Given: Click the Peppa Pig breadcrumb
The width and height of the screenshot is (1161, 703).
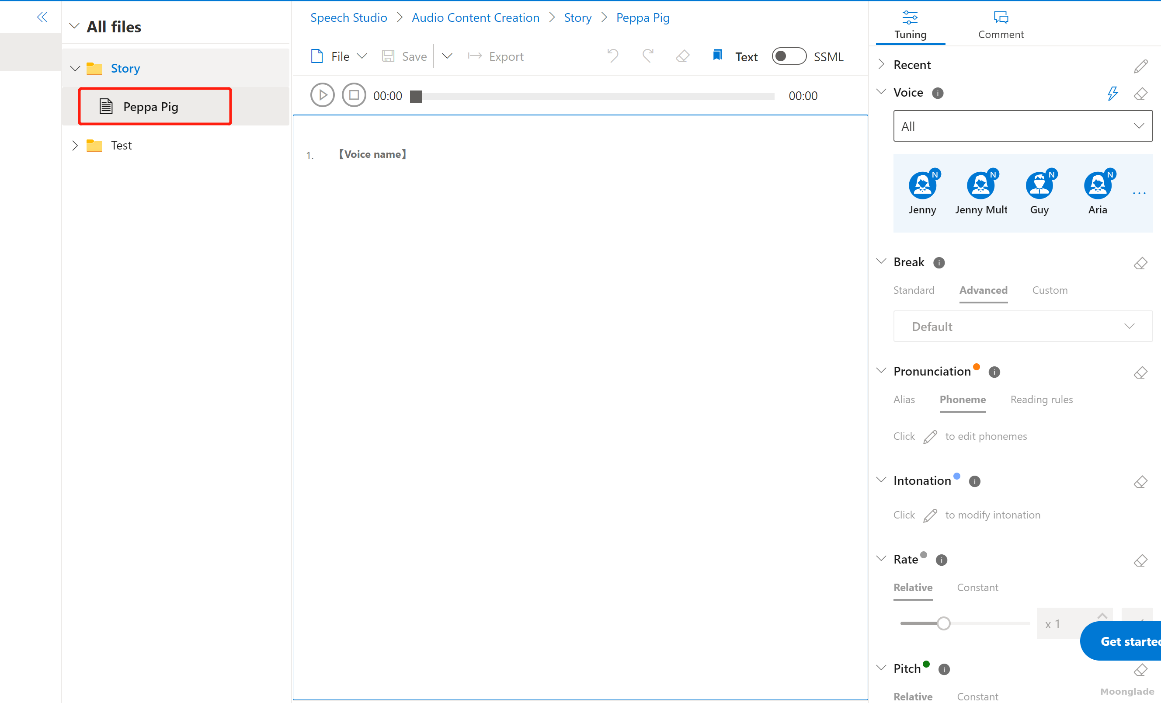Looking at the screenshot, I should coord(642,17).
